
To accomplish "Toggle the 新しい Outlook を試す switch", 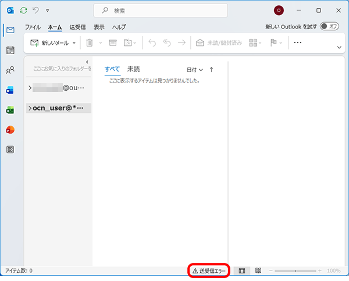I will pyautogui.click(x=329, y=27).
